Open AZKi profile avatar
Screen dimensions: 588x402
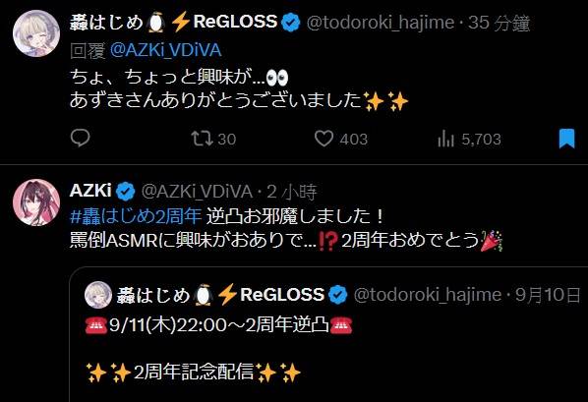[x=36, y=202]
